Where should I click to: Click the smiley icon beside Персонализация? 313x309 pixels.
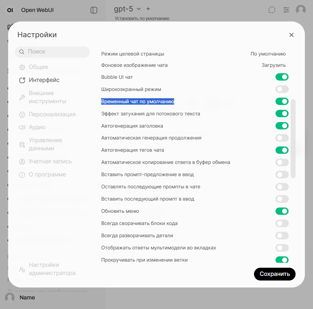(x=22, y=115)
